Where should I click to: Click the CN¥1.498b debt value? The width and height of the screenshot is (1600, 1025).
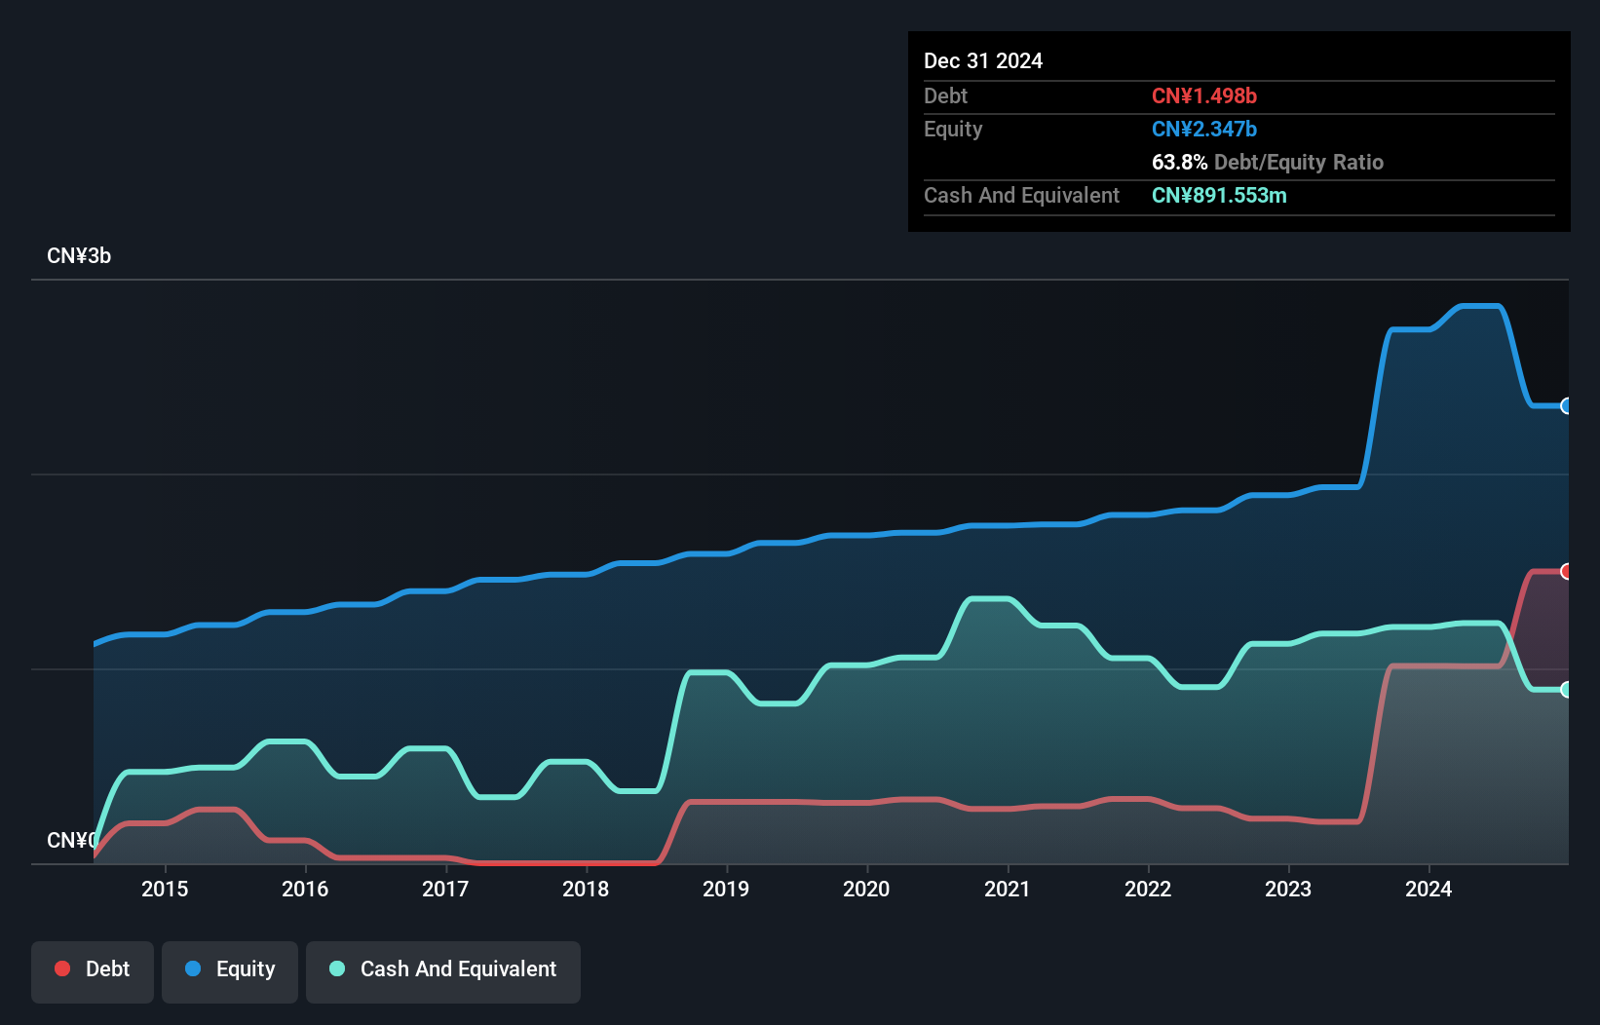click(x=1204, y=96)
